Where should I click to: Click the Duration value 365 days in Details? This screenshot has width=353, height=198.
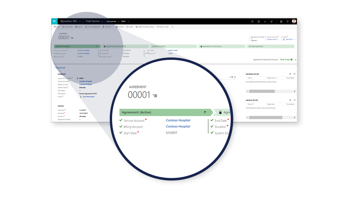pyautogui.click(x=83, y=116)
